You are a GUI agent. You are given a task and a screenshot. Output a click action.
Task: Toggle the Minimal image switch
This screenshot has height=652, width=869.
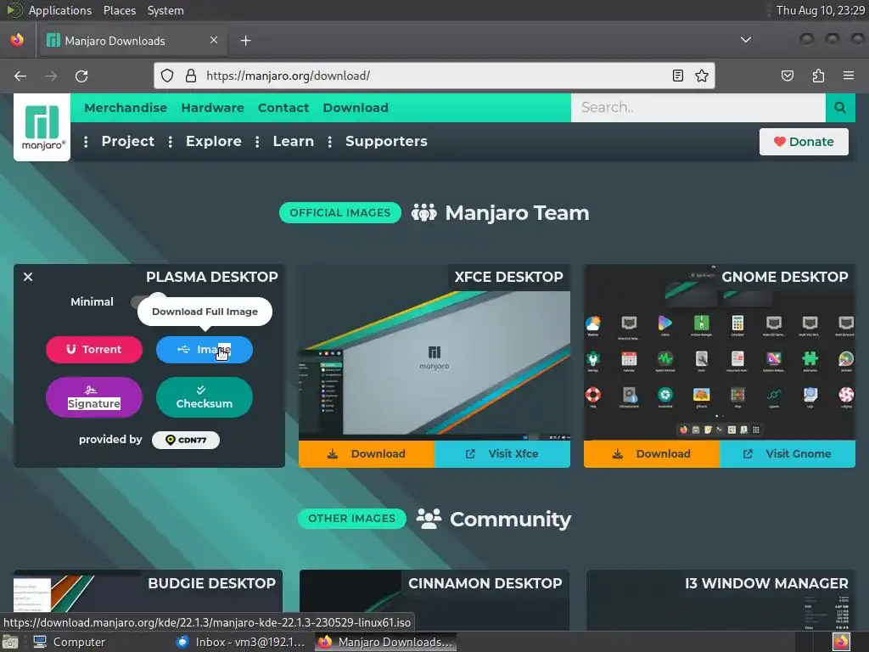pyautogui.click(x=148, y=301)
